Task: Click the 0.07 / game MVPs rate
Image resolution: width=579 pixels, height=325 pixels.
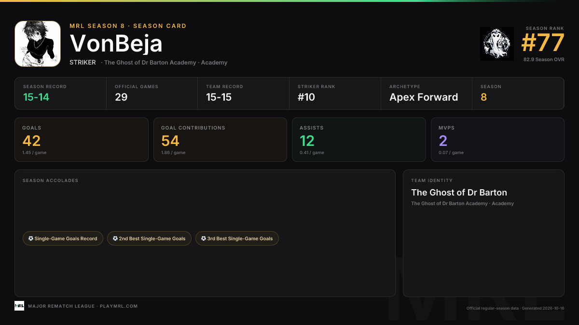Action: pos(451,153)
